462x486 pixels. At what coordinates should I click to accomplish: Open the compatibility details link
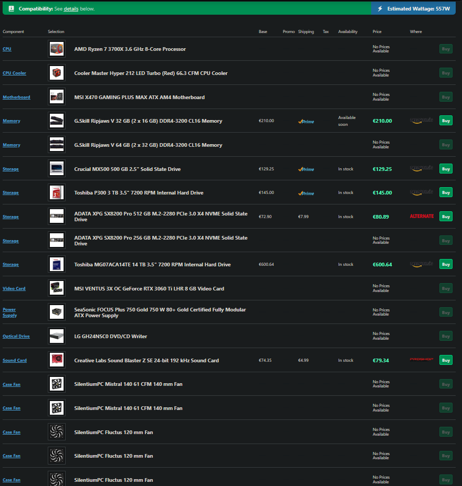71,9
